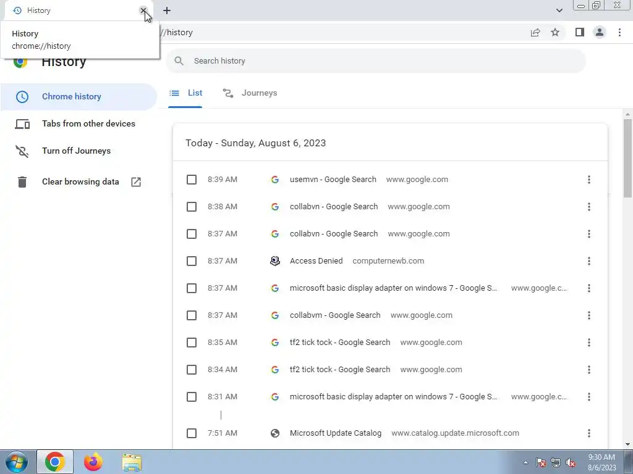Screen dimensions: 633x474
Task: Open the side panel icon
Action: tap(580, 32)
